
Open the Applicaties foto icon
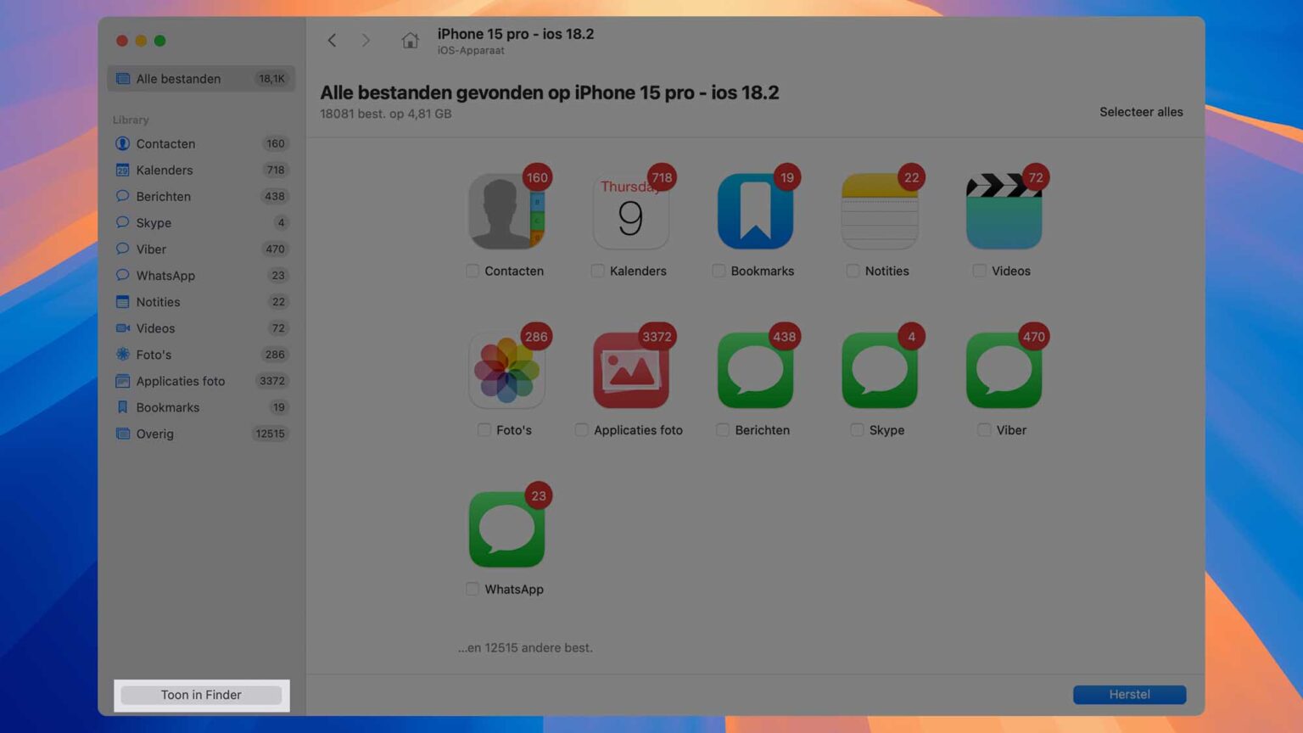pyautogui.click(x=630, y=371)
